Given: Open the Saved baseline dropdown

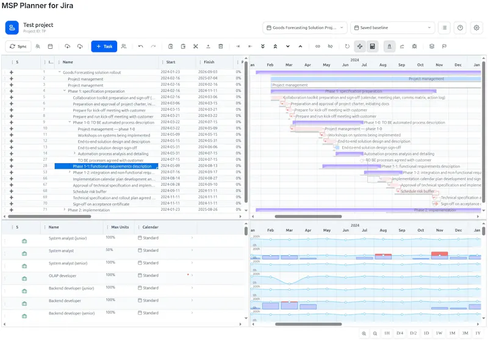Looking at the screenshot, I should point(392,27).
